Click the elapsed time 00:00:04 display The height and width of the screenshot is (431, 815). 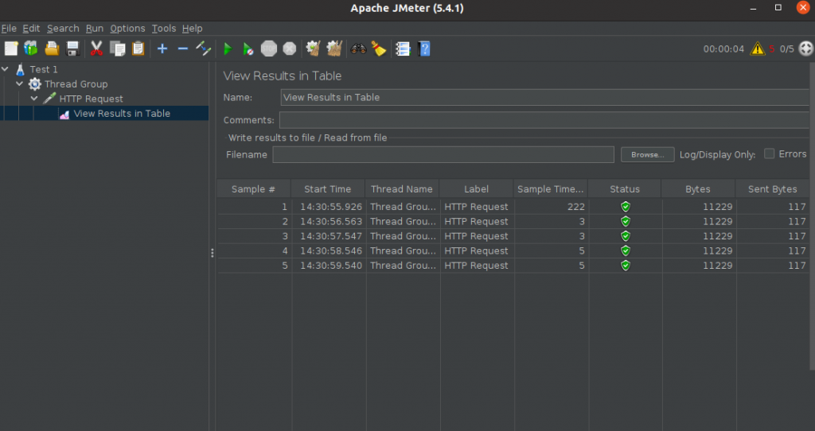tap(723, 49)
